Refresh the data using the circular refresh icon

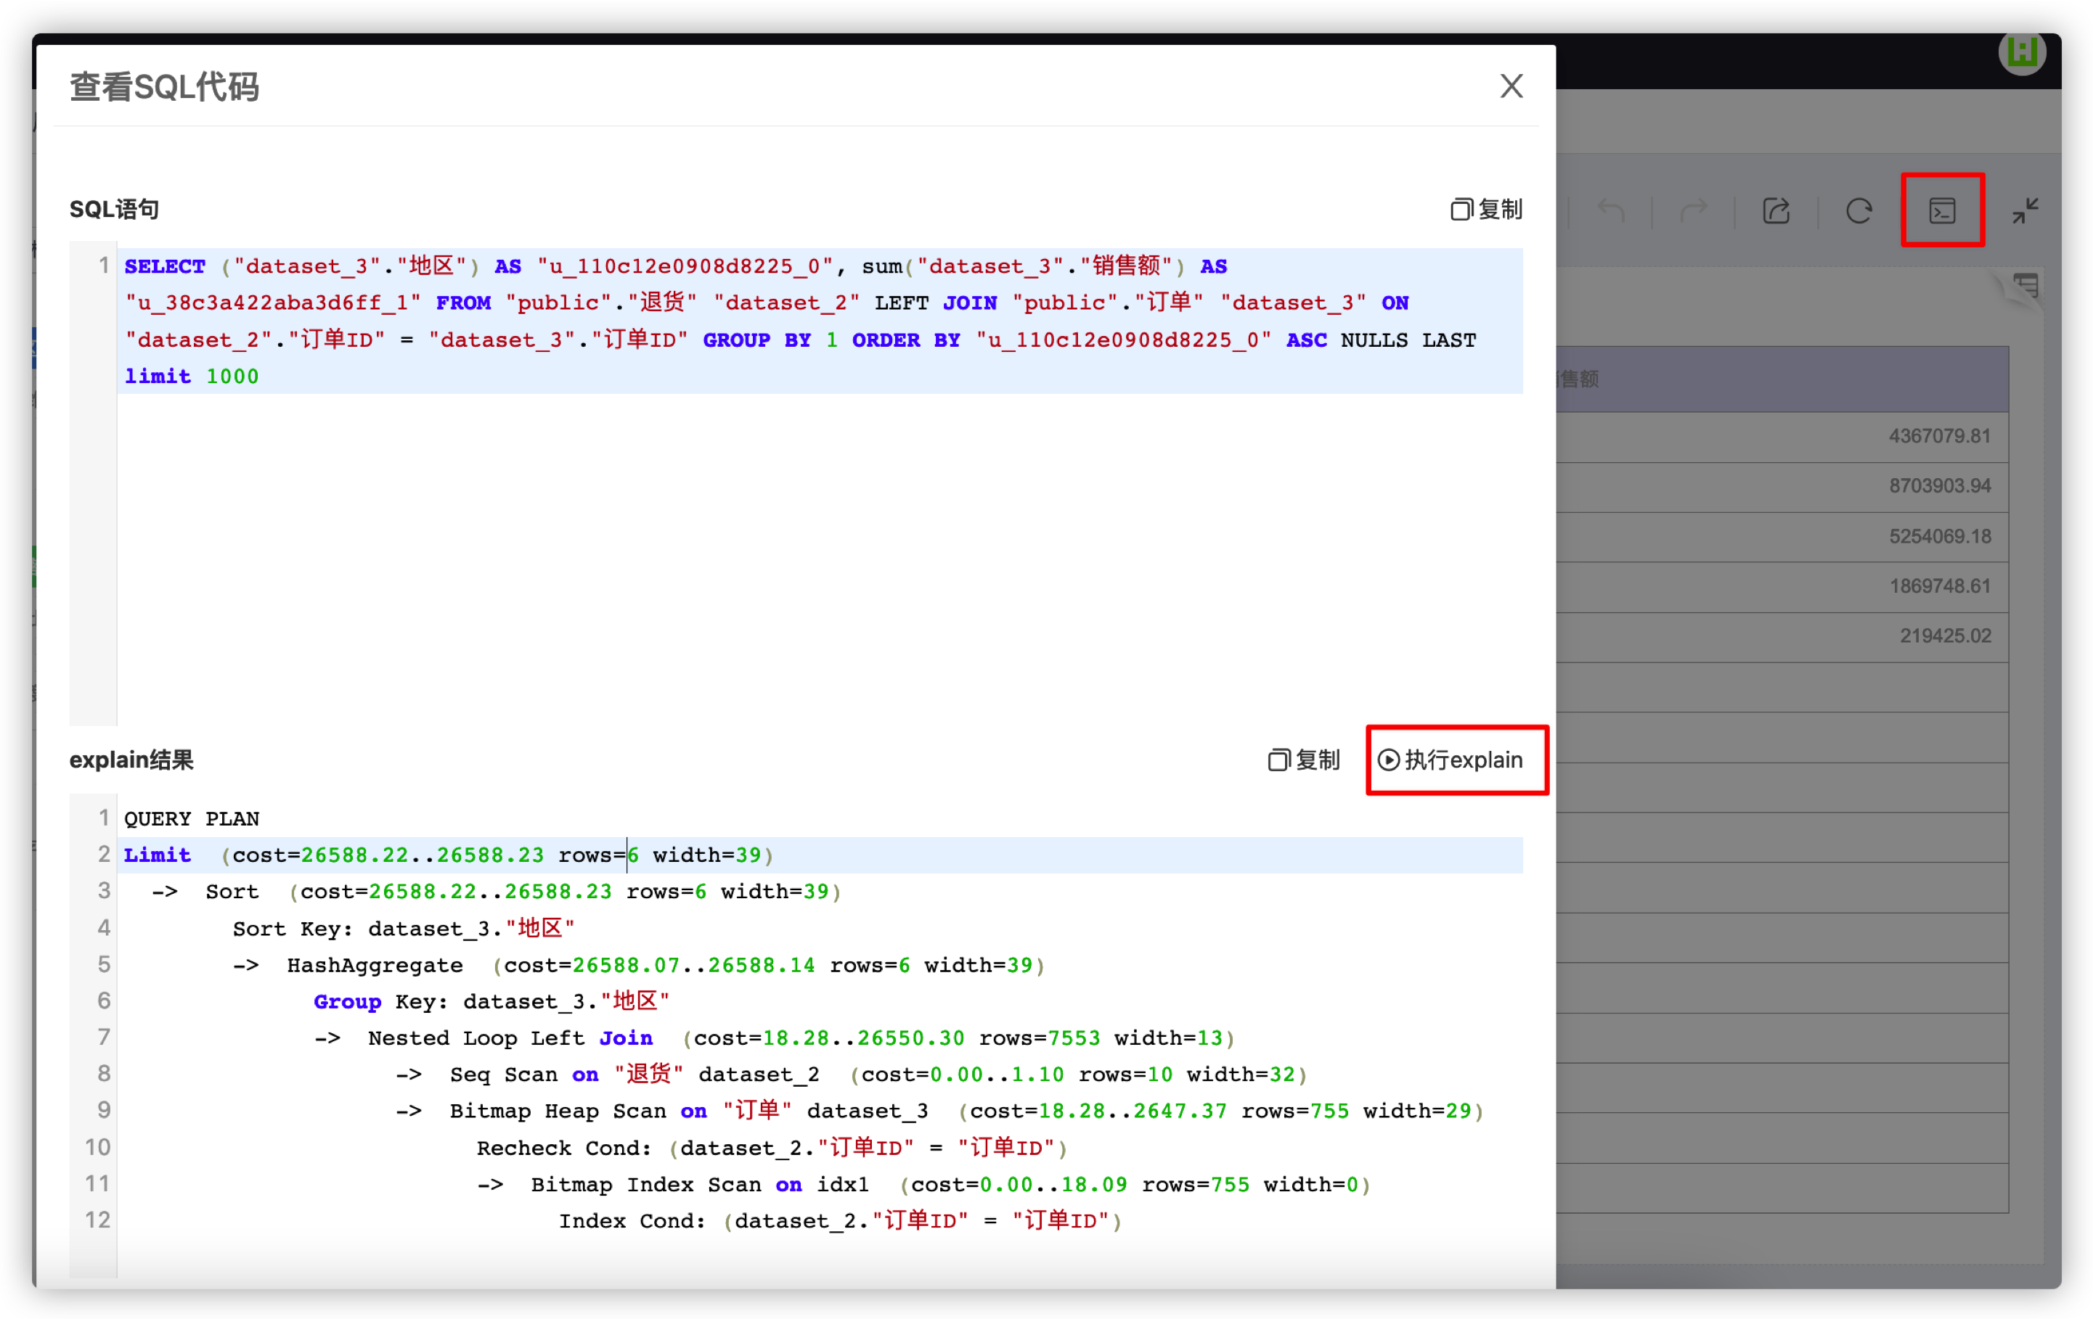(1859, 210)
